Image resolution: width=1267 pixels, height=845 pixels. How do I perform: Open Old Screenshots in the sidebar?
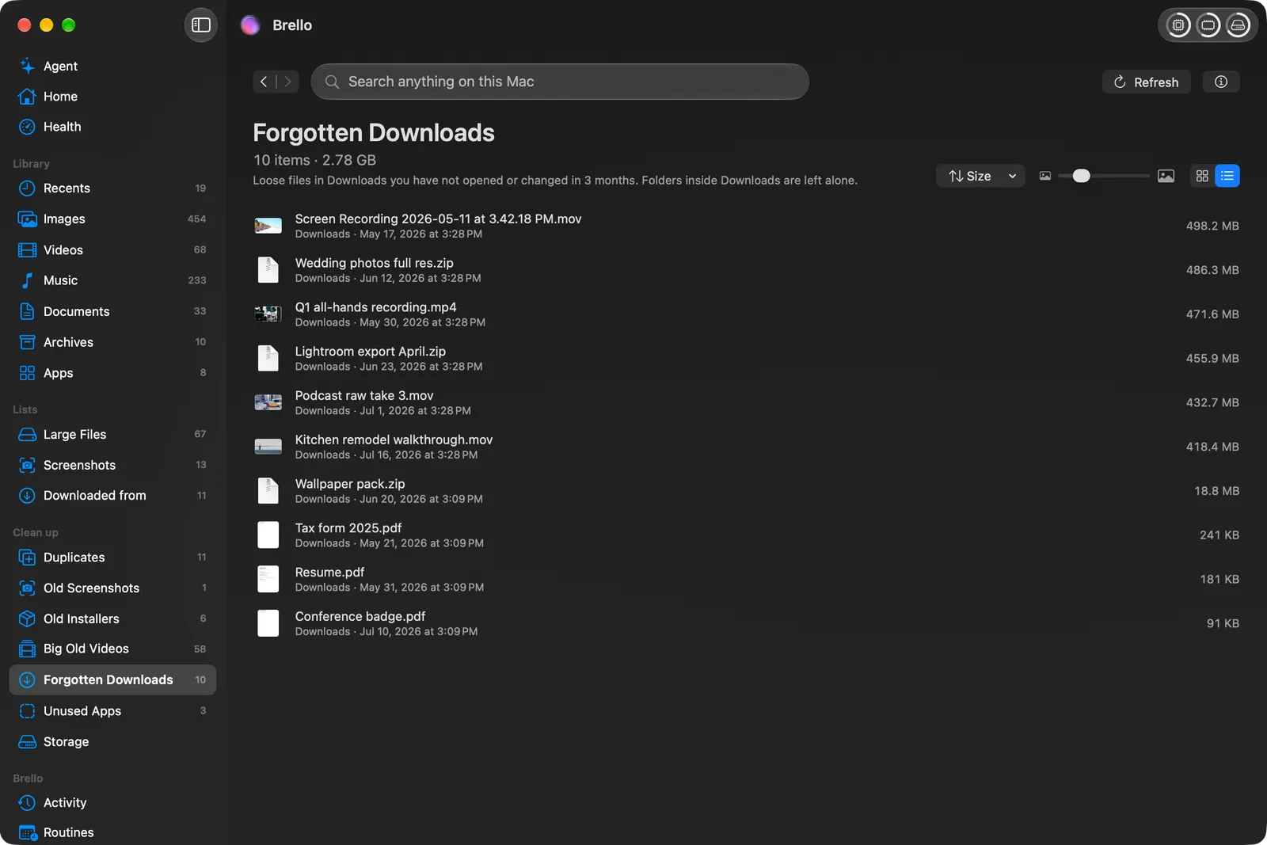pyautogui.click(x=112, y=588)
